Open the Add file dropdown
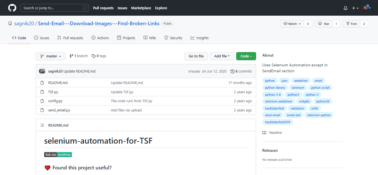 (222, 56)
